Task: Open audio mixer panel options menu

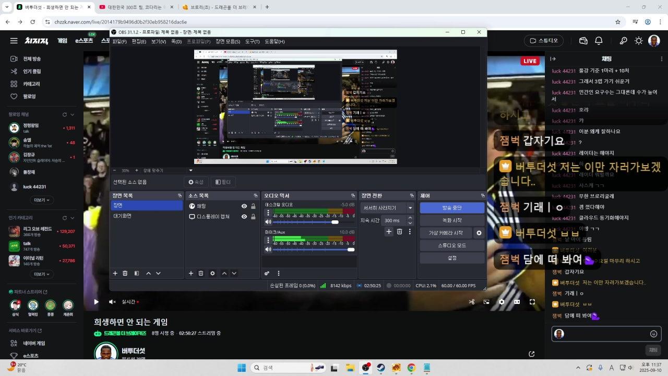Action: coord(279,273)
